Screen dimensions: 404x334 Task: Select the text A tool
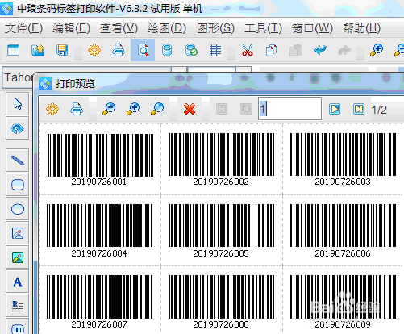[18, 282]
